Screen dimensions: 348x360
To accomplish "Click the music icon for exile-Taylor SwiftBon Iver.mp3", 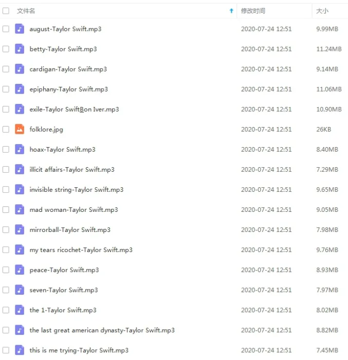I will point(20,109).
